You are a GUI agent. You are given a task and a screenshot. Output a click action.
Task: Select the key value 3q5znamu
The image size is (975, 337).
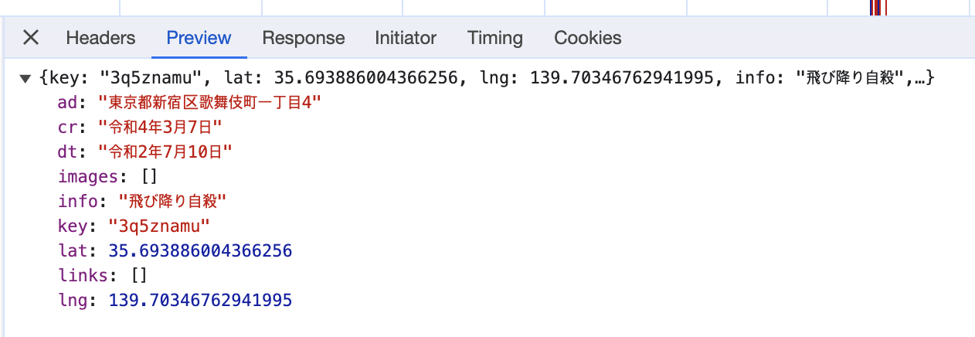pyautogui.click(x=158, y=226)
